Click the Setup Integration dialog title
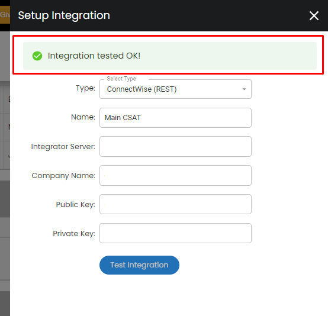328x316 pixels. coord(64,16)
